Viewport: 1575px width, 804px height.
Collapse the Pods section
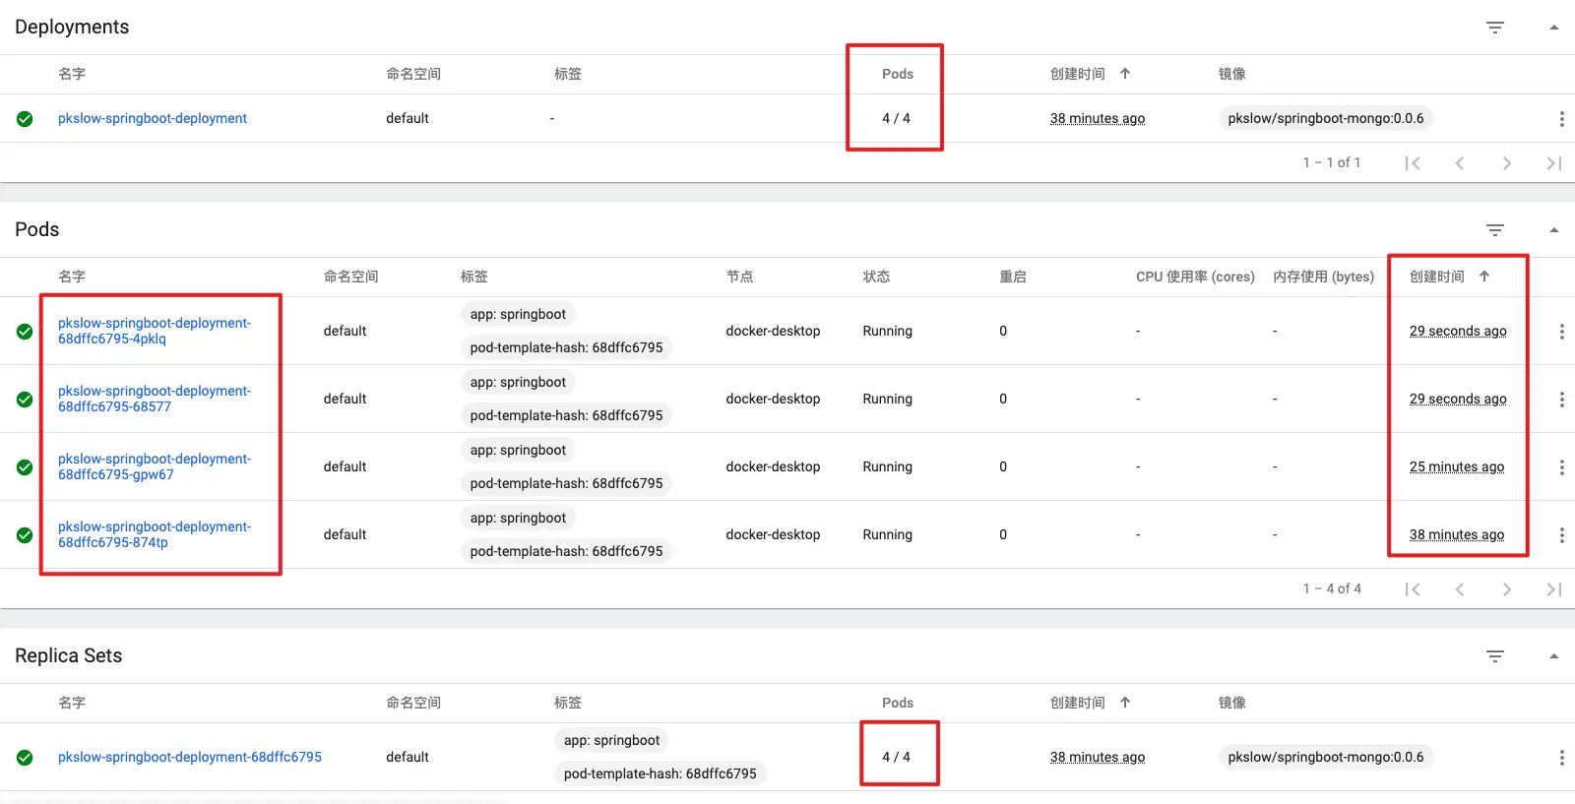click(x=1553, y=230)
